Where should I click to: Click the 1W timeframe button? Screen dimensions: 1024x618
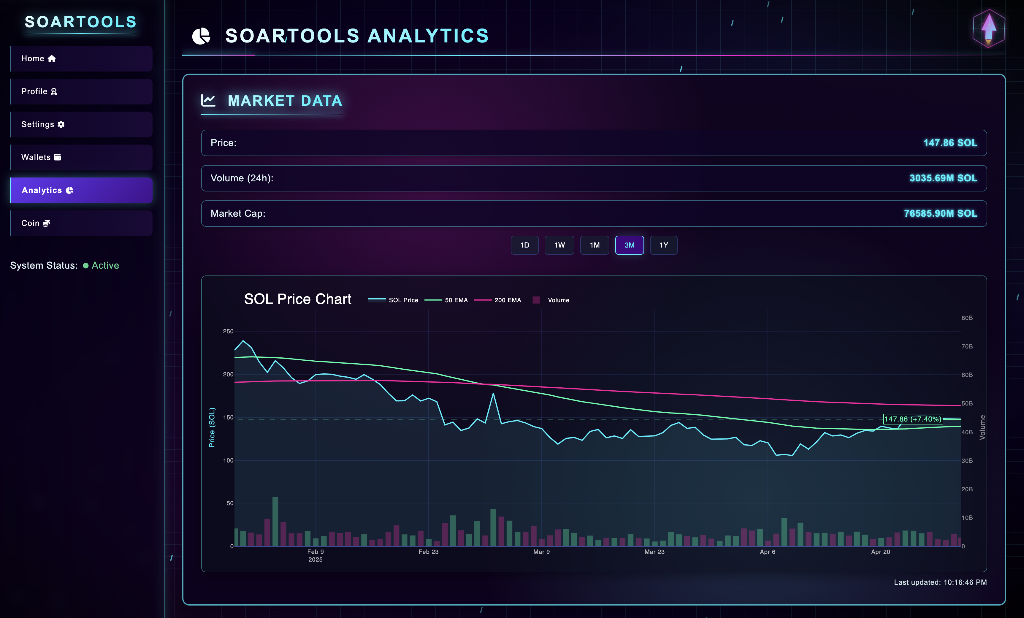click(559, 245)
